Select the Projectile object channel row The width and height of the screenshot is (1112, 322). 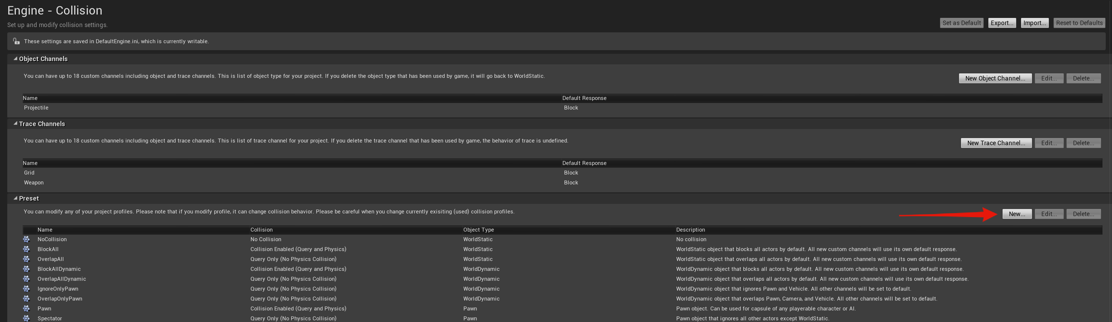coord(36,108)
